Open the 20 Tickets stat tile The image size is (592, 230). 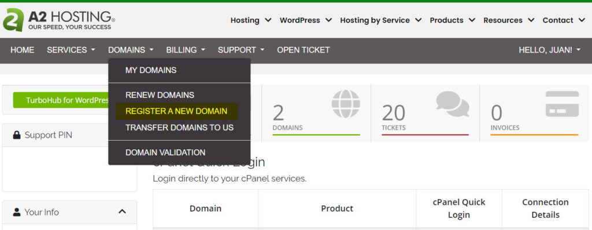pos(425,114)
